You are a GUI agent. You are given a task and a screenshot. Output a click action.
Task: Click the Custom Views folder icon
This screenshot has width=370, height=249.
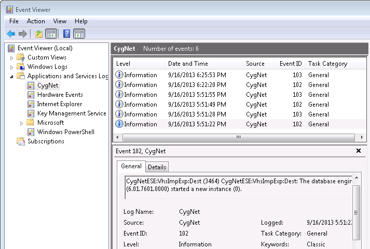click(x=21, y=57)
